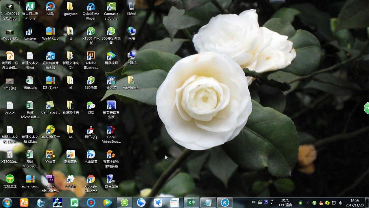Open the tt folder
Image resolution: width=369 pixels, height=208 pixels.
[x=71, y=34]
